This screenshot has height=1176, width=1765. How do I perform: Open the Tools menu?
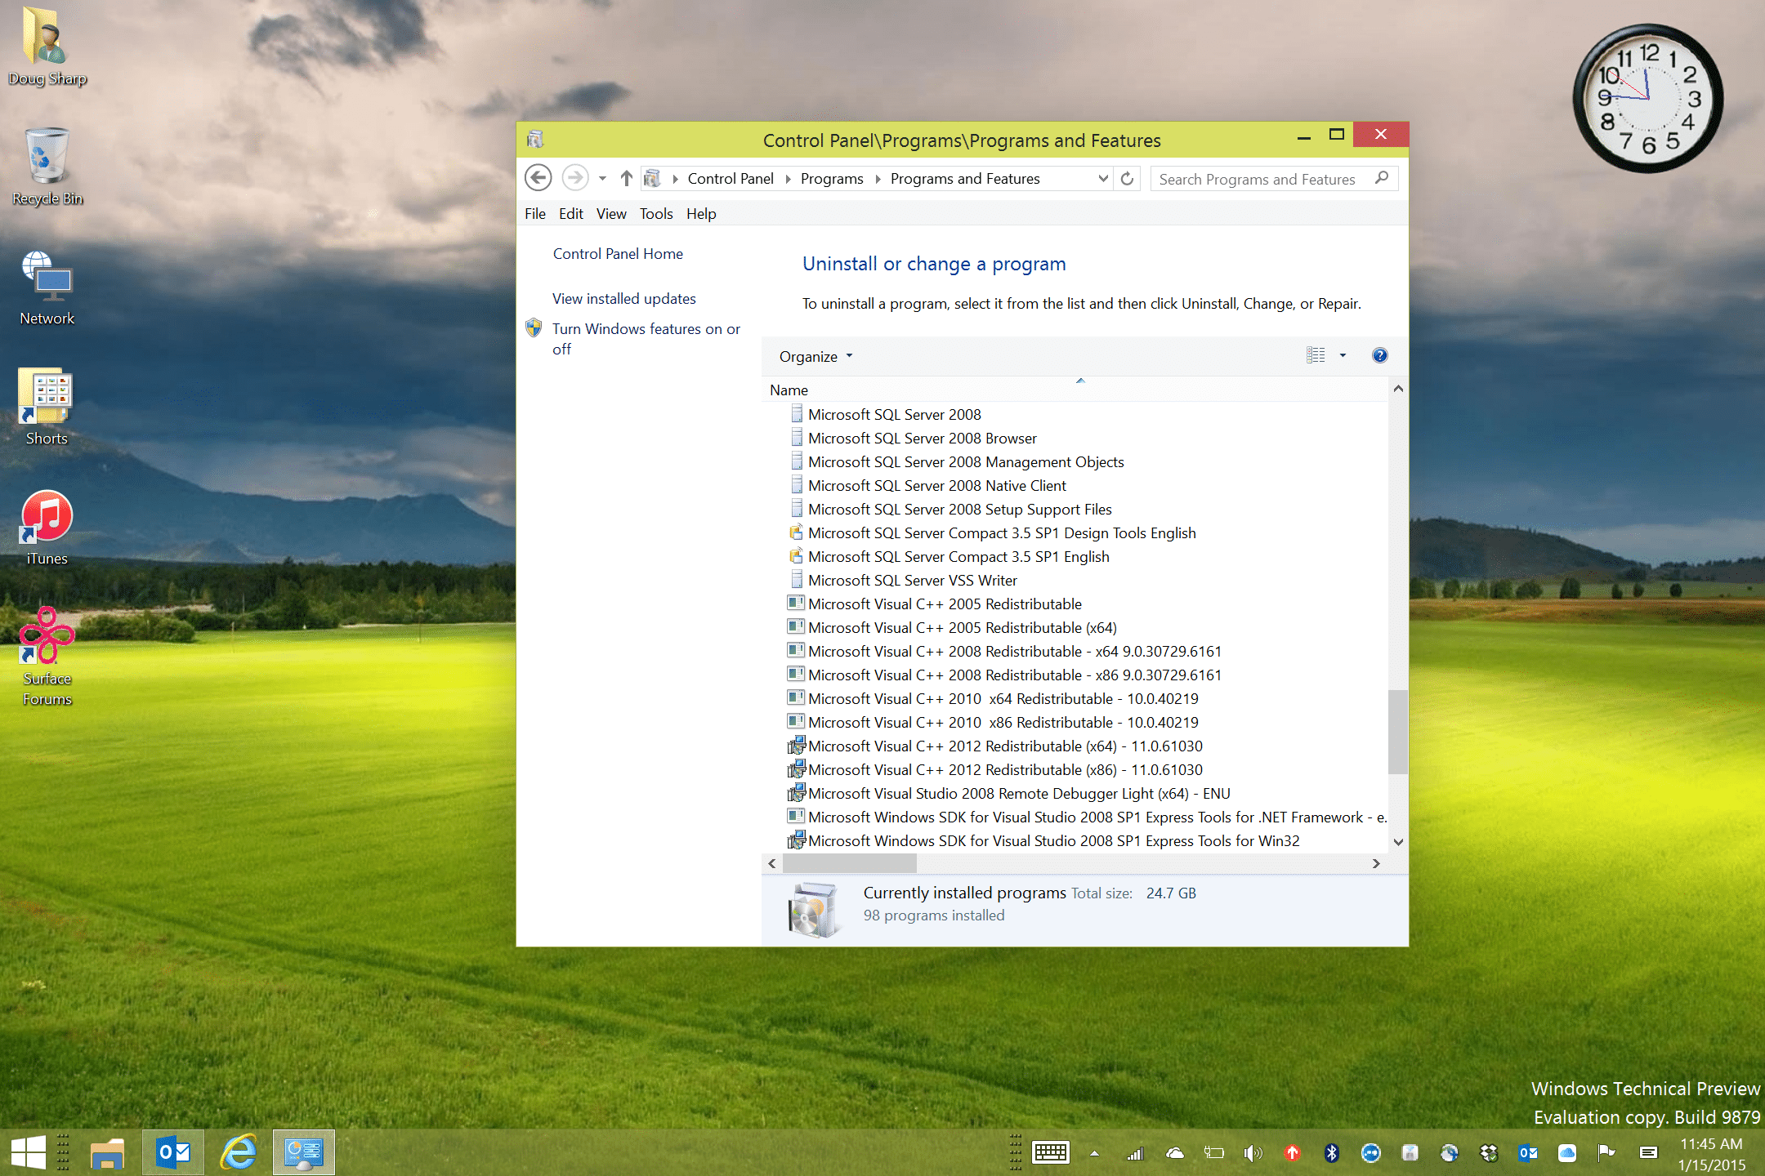656,213
